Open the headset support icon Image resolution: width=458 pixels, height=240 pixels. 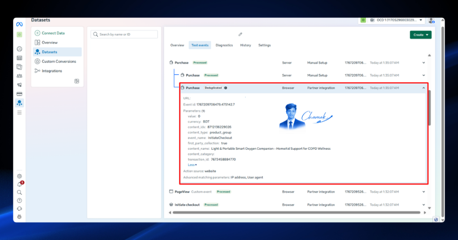pos(19,209)
